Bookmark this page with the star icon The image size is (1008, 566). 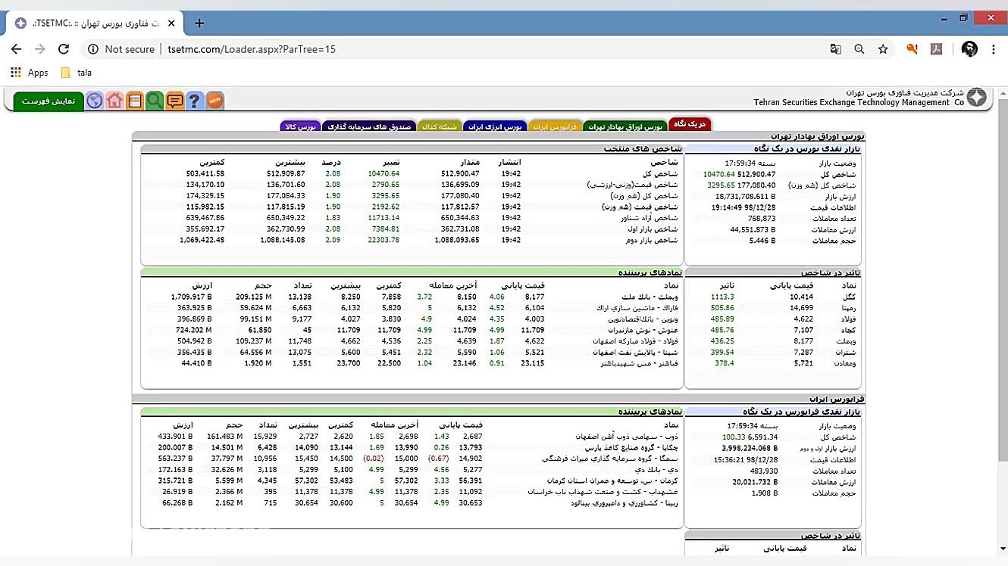point(883,49)
